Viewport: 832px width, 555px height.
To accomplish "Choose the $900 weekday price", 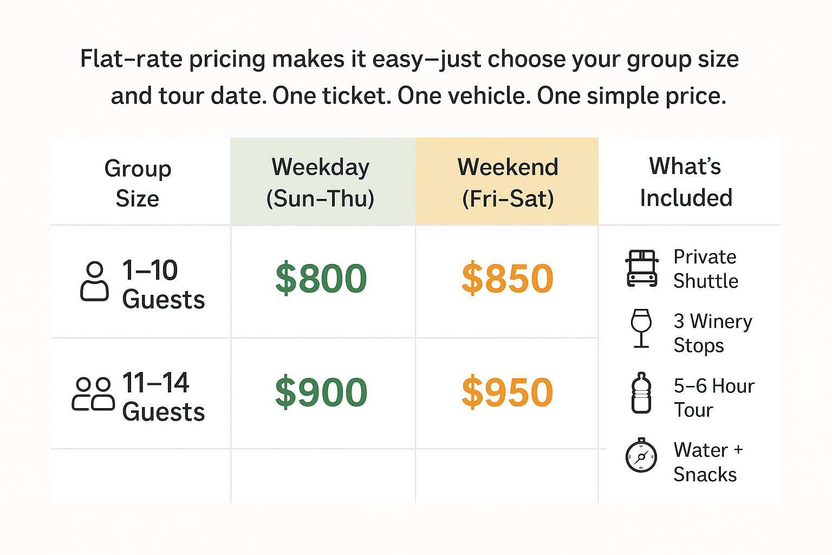I will pos(321,392).
